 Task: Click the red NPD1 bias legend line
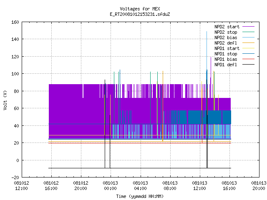(248, 59)
